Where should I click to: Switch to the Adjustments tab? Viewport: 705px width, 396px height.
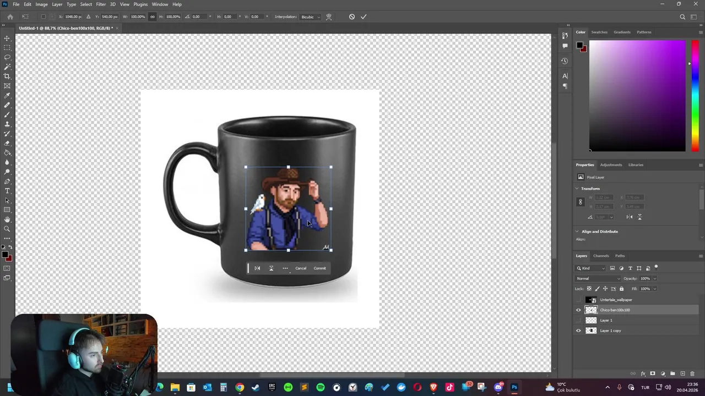tap(611, 165)
